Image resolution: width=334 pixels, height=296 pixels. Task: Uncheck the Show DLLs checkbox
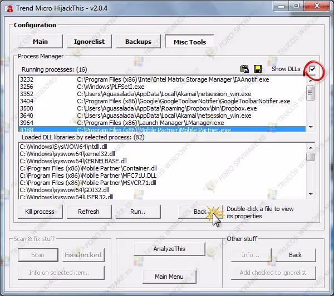pos(312,69)
